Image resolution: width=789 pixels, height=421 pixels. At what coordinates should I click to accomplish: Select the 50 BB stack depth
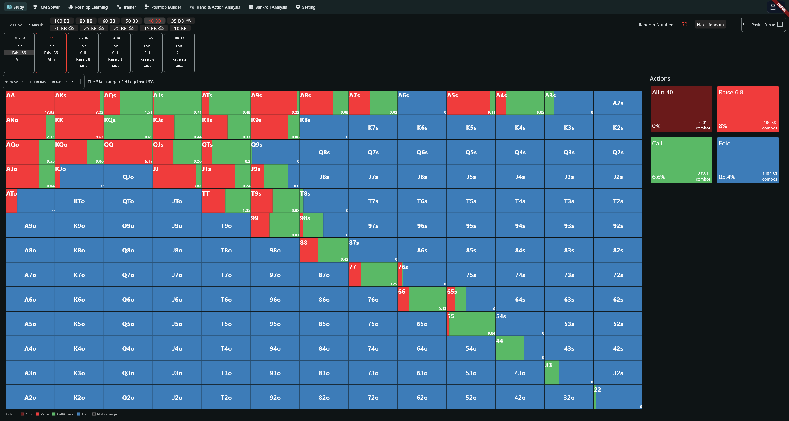tap(132, 21)
